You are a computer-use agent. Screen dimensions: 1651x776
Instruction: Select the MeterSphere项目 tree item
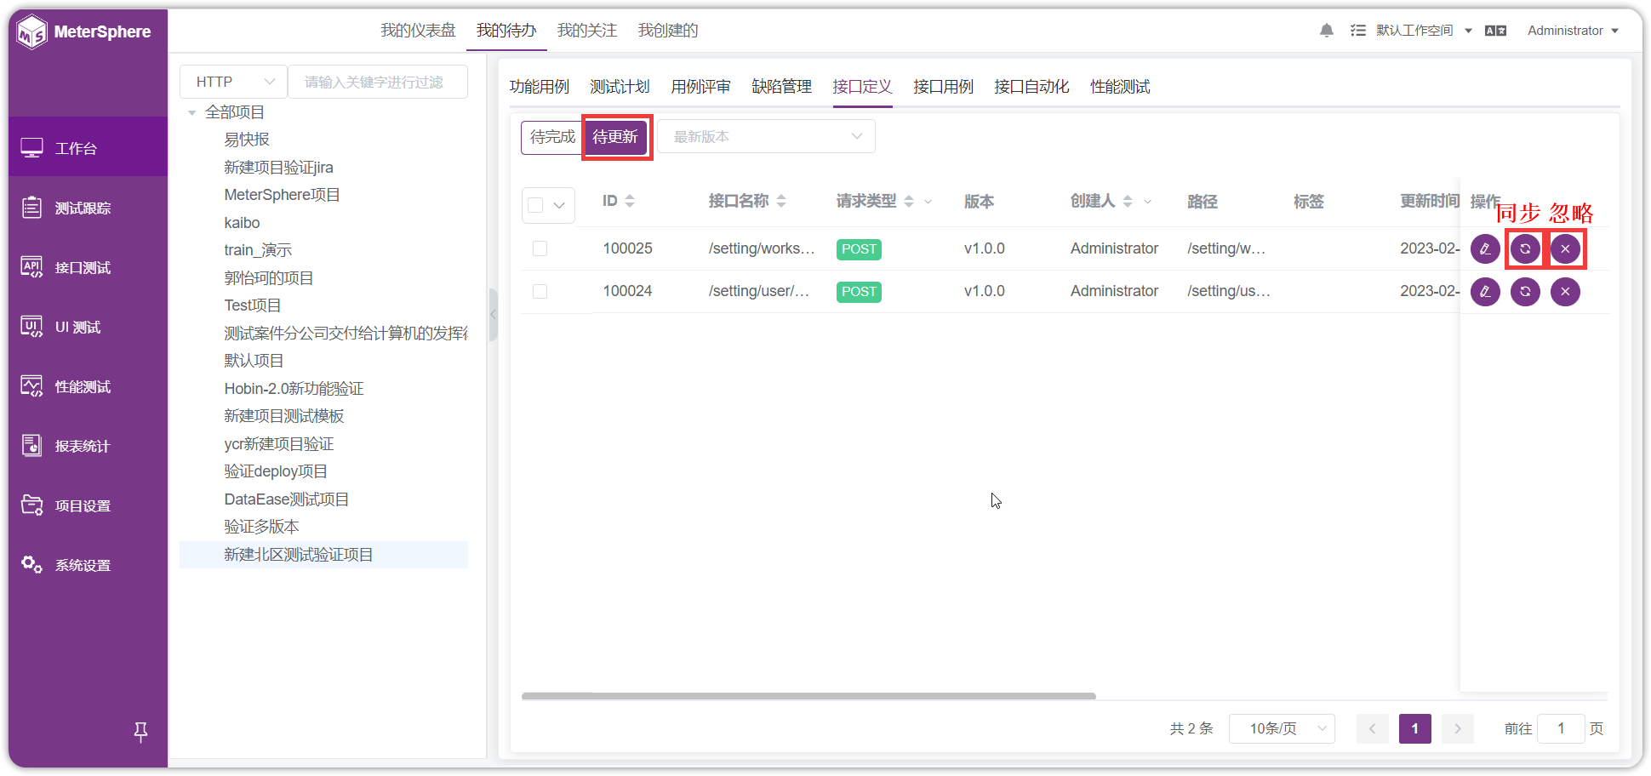coord(282,195)
